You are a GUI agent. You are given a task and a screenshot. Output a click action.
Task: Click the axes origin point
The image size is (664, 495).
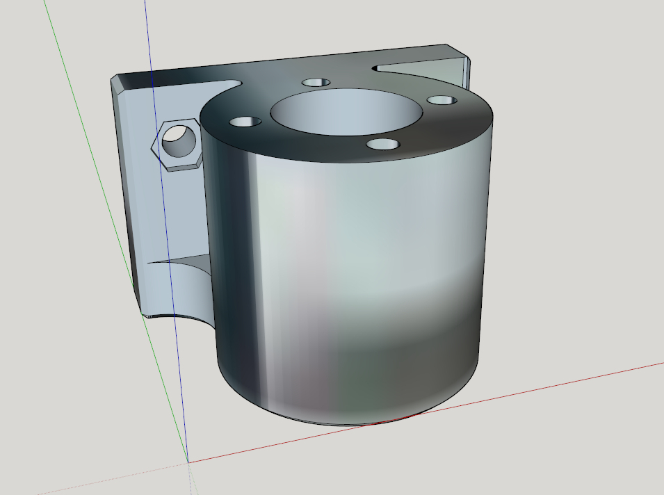pyautogui.click(x=190, y=462)
